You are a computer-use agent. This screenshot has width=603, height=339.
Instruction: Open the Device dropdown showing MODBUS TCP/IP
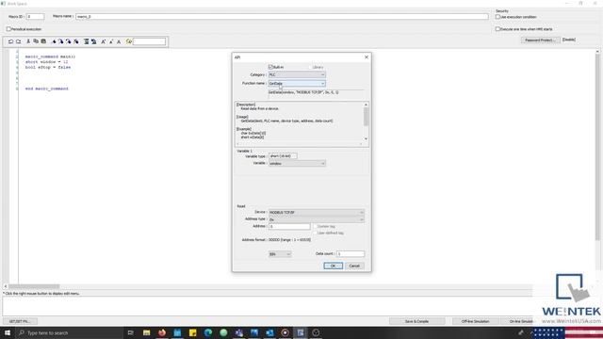(x=317, y=212)
